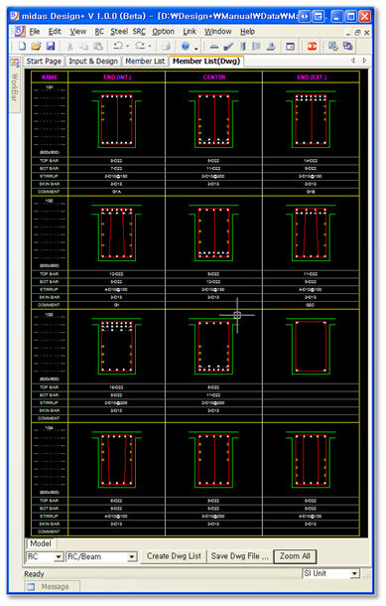Select the Model tab at bottom

[x=41, y=543]
